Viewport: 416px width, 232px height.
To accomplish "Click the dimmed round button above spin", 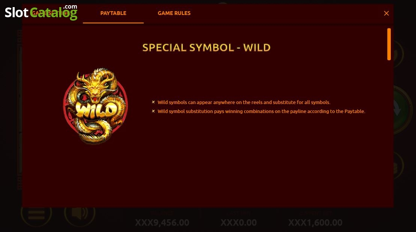I will [398, 54].
